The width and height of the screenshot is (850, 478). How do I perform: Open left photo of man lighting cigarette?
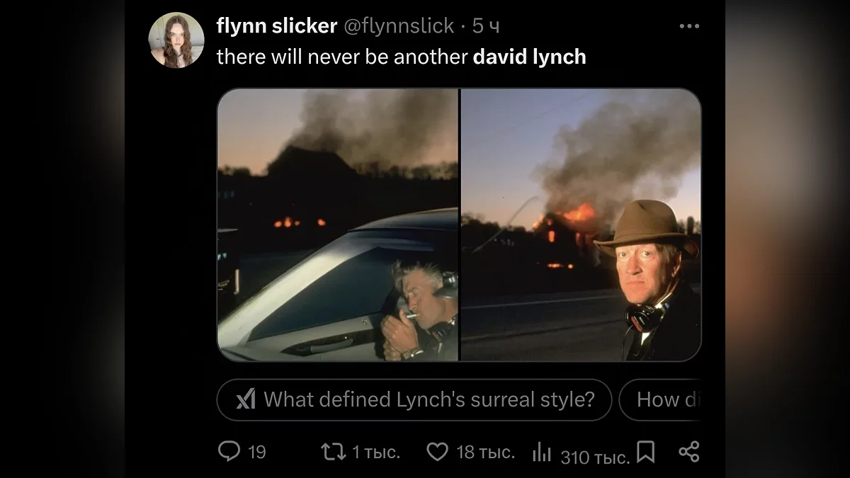[x=338, y=224]
